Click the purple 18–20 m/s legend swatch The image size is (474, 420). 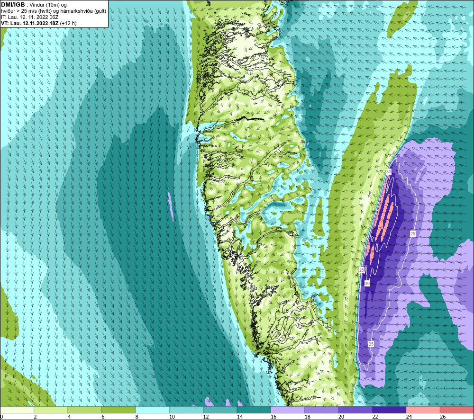(x=322, y=410)
